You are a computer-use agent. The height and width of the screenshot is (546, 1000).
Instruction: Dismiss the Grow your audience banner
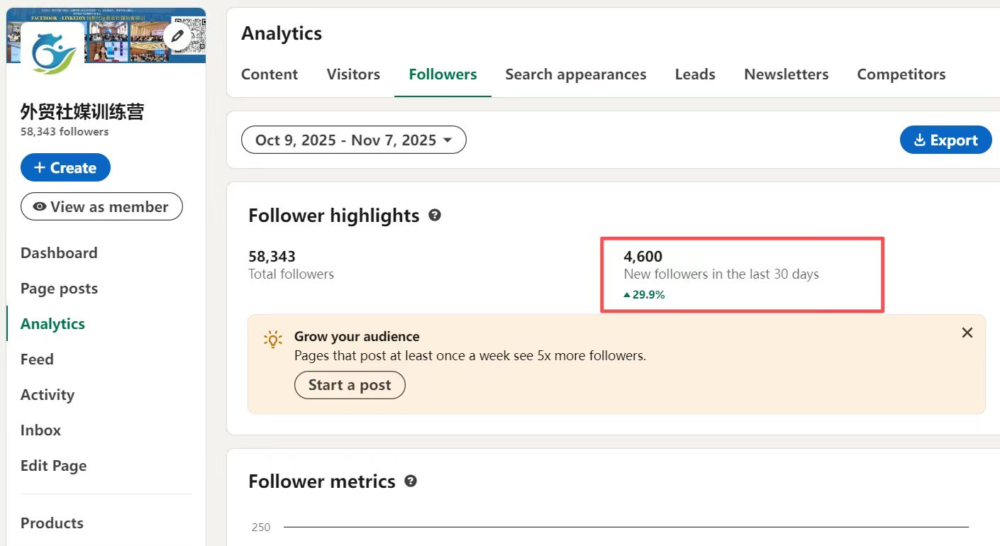pyautogui.click(x=967, y=333)
